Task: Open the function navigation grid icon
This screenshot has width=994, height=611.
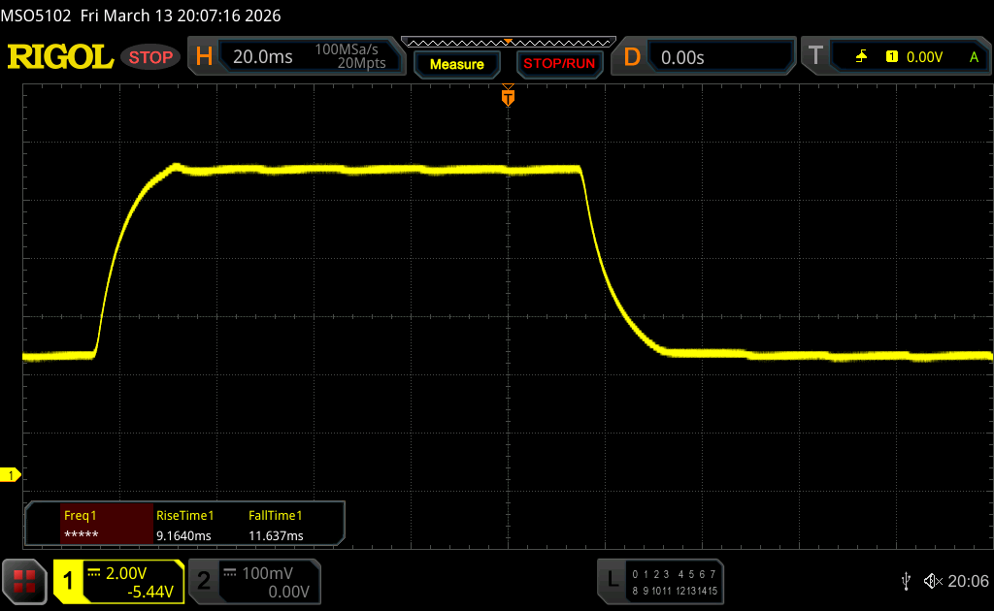Action: point(25,581)
